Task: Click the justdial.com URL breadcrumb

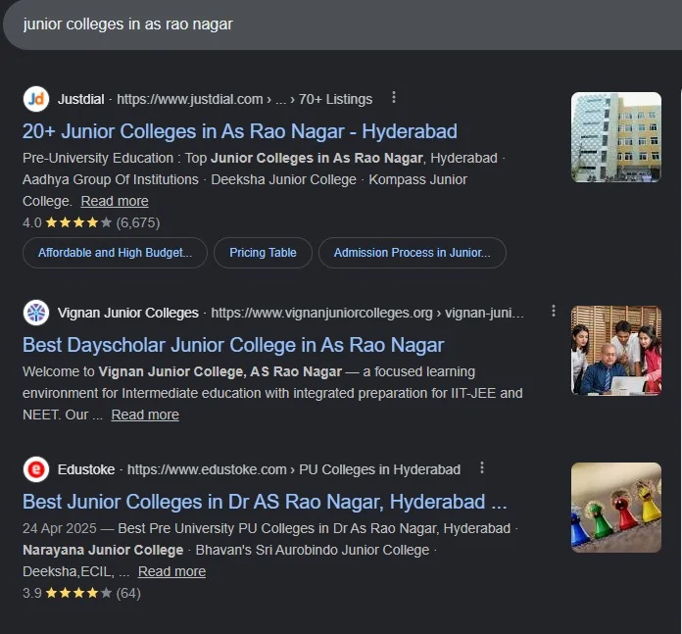Action: coord(244,99)
